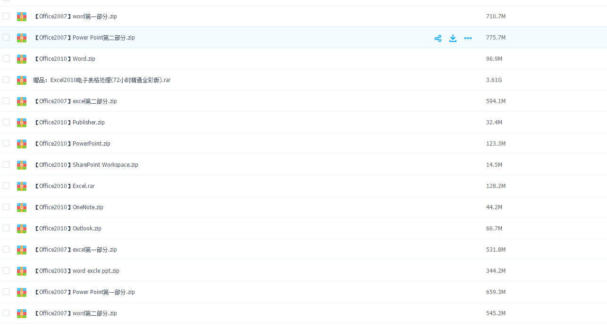Open file 【Office2007】Power Point第一部分.zip
The image size is (607, 336).
pos(84,292)
